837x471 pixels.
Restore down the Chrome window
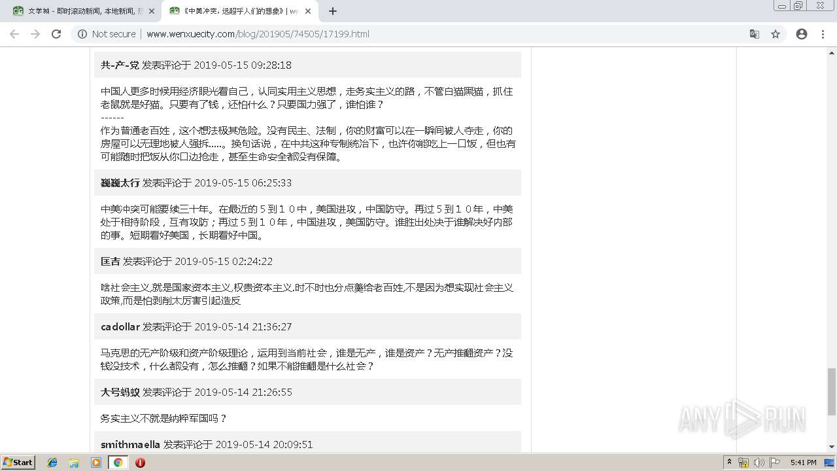[798, 6]
